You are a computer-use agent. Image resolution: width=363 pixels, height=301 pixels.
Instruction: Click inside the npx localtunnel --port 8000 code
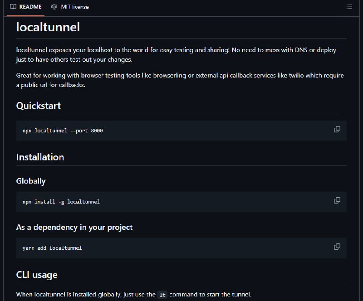[63, 131]
